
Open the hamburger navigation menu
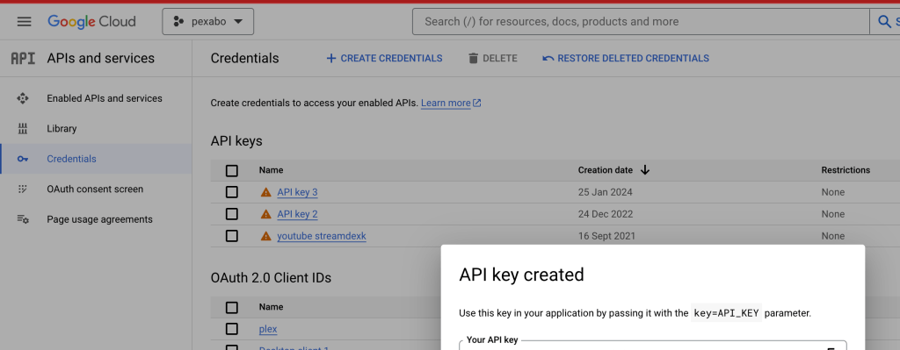coord(24,22)
